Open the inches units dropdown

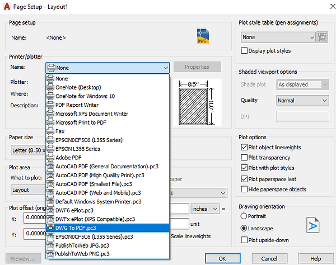click(205, 209)
